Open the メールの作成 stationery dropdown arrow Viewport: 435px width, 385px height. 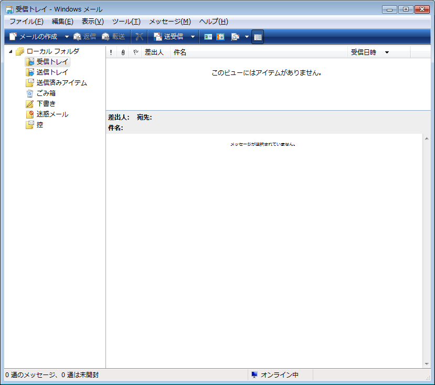click(67, 37)
